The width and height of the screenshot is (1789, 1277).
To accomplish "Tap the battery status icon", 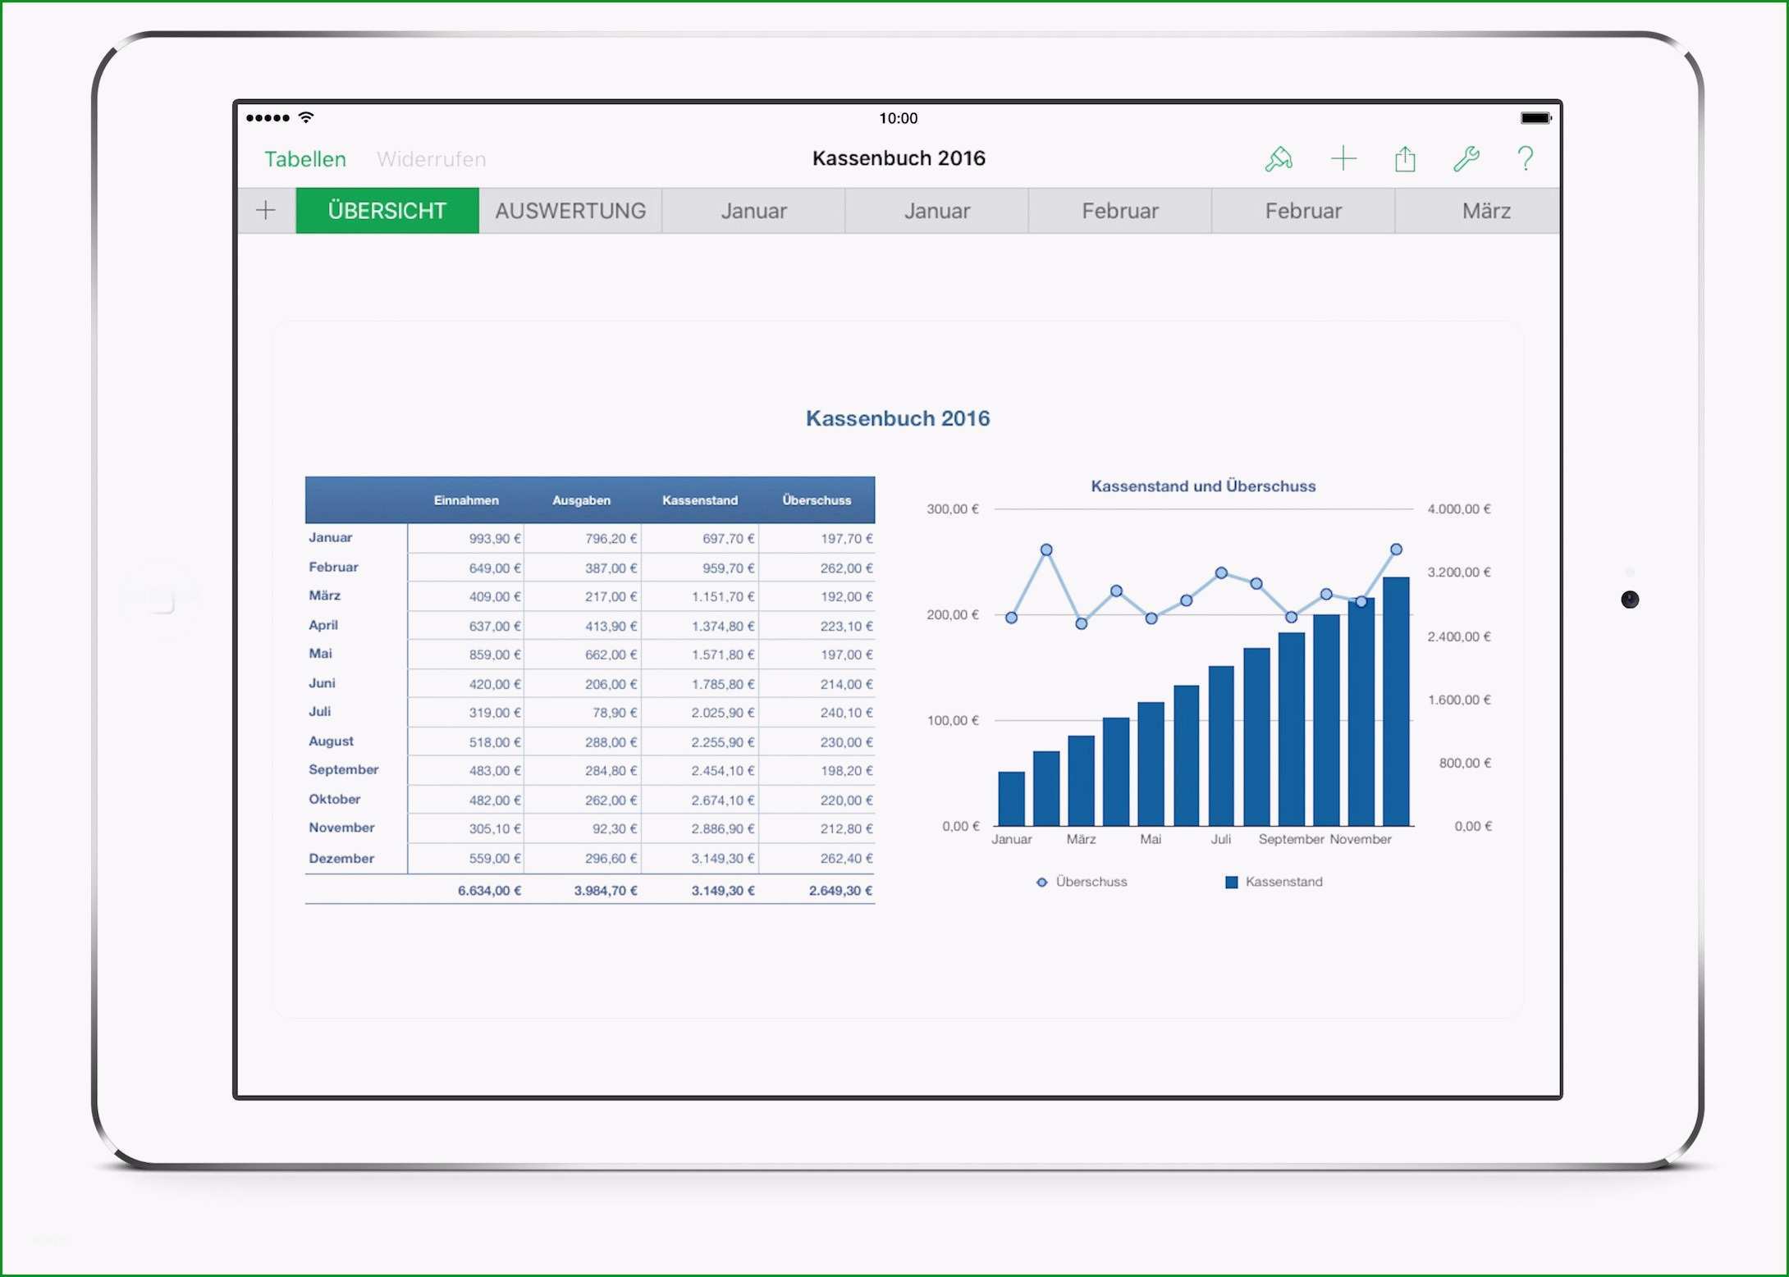I will tap(1535, 118).
